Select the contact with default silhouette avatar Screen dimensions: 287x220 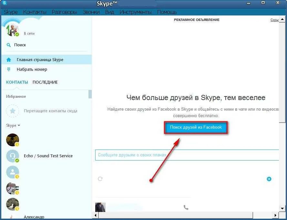point(13,172)
